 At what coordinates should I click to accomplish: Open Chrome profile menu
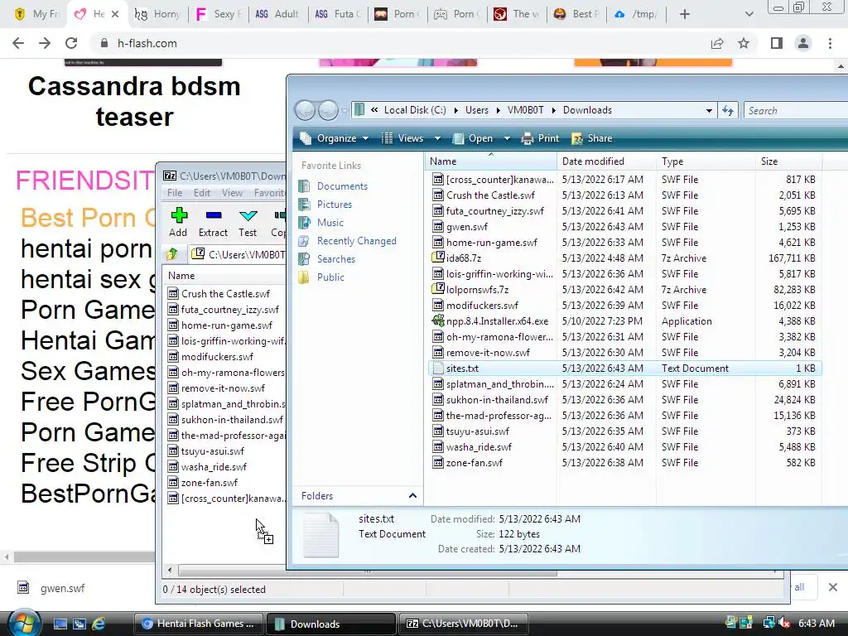click(803, 43)
